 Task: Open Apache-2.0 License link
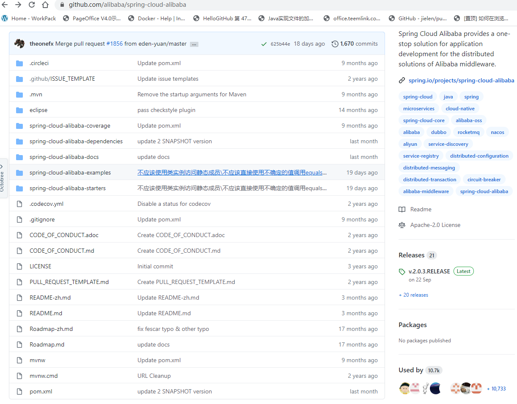click(x=435, y=225)
